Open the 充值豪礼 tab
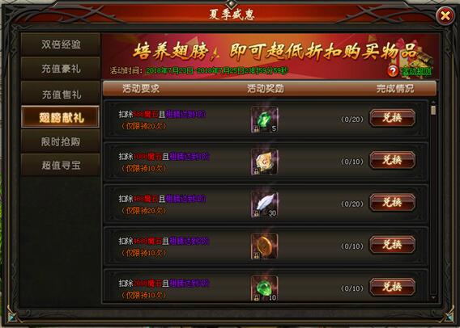 [61, 69]
